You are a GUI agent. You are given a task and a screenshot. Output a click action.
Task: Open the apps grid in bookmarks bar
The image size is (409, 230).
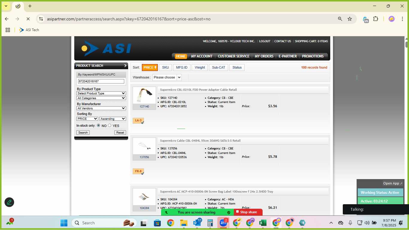[x=8, y=30]
